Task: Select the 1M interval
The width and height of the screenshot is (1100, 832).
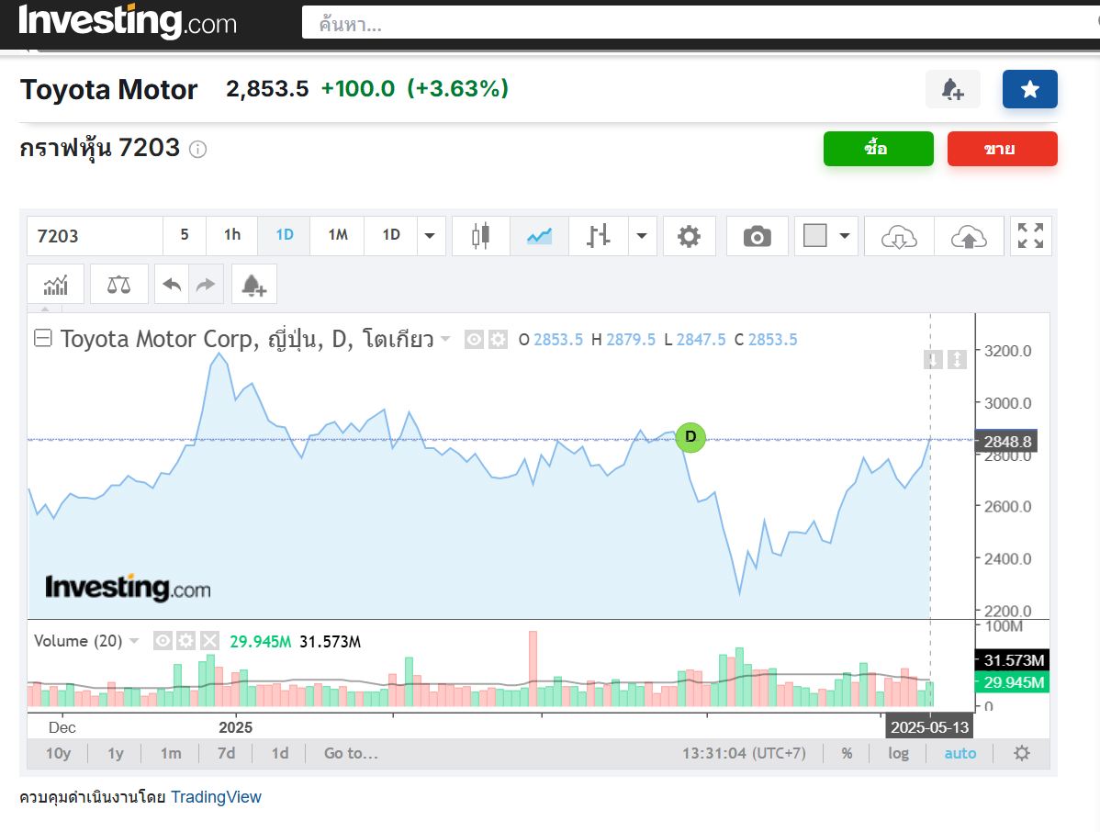Action: tap(337, 235)
